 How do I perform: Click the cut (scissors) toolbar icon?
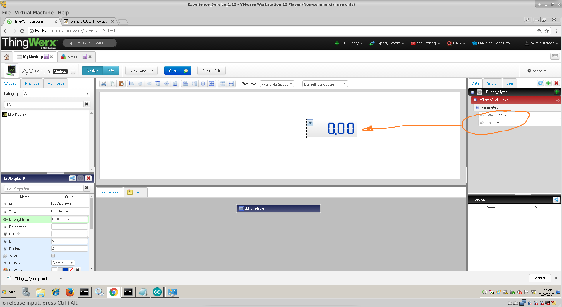[104, 84]
